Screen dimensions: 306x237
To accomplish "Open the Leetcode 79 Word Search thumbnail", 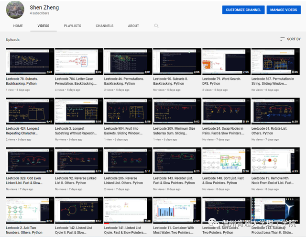I will [x=226, y=61].
